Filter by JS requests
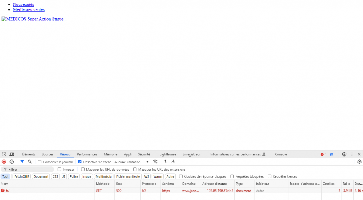Image resolution: width=363 pixels, height=200 pixels. pos(64,176)
